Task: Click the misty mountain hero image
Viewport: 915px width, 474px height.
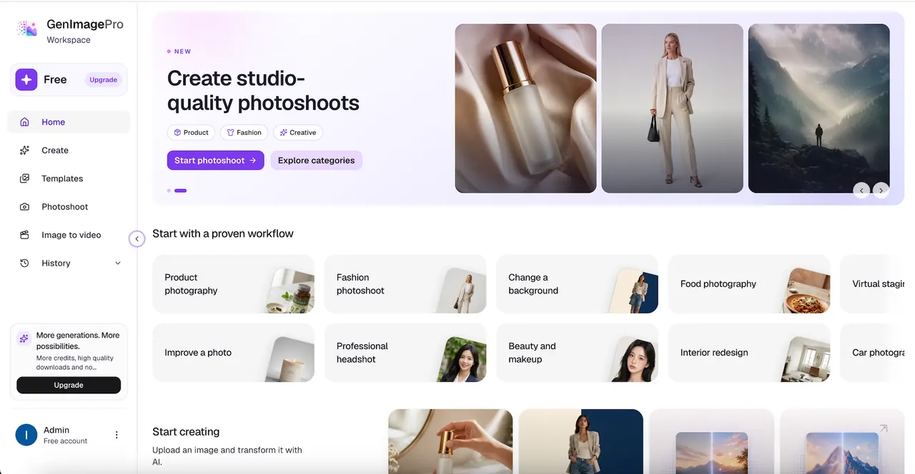Action: (x=819, y=109)
